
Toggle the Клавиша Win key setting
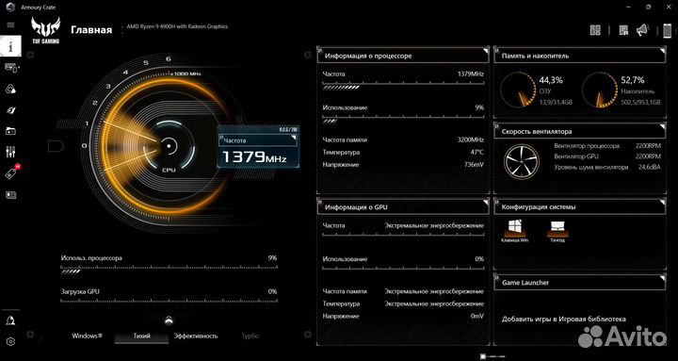click(x=514, y=231)
